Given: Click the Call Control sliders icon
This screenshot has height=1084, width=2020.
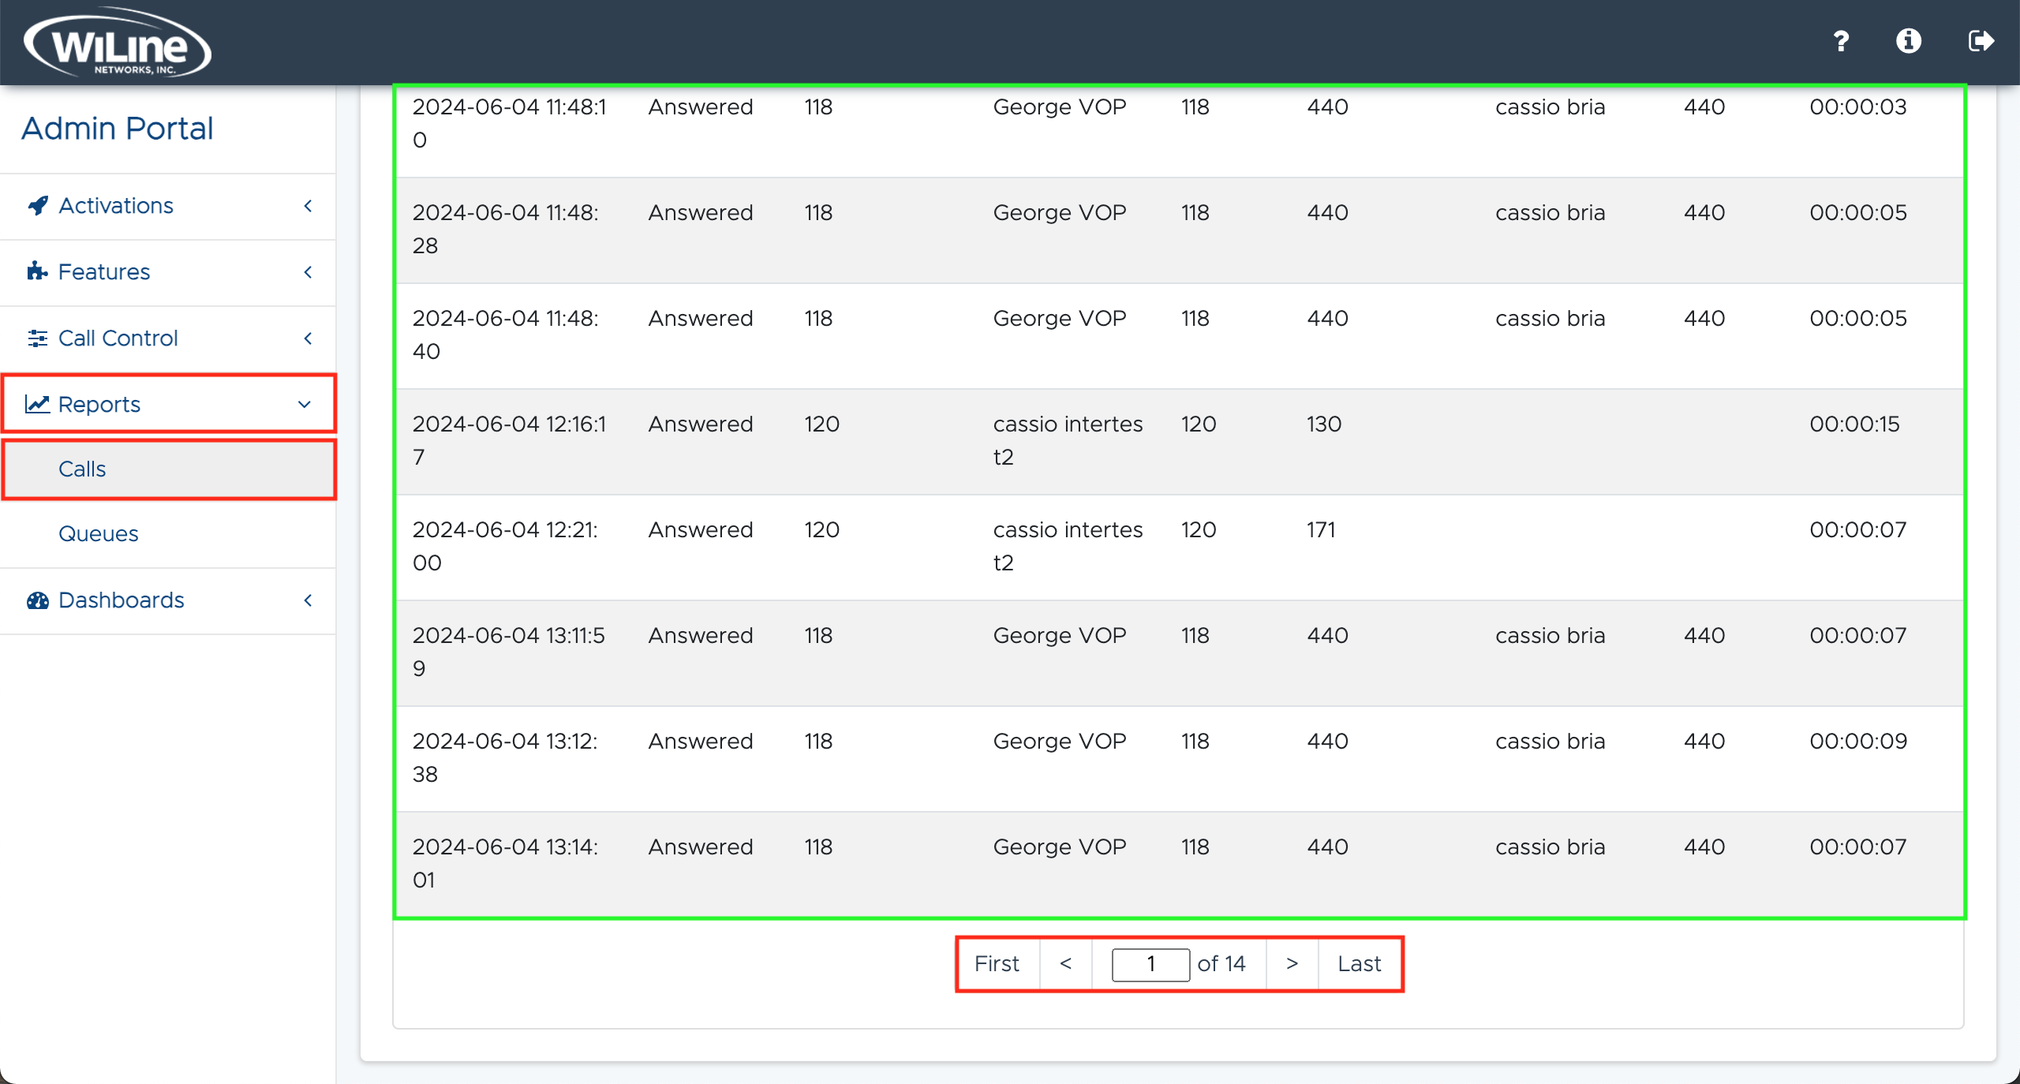Looking at the screenshot, I should [37, 338].
